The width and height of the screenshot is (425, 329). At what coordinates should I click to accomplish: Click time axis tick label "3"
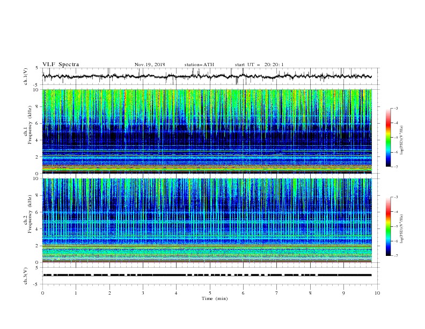tap(143, 293)
